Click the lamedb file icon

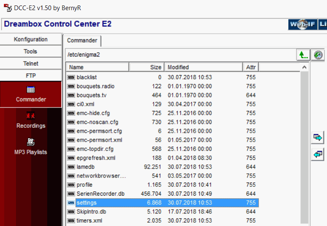pos(71,167)
